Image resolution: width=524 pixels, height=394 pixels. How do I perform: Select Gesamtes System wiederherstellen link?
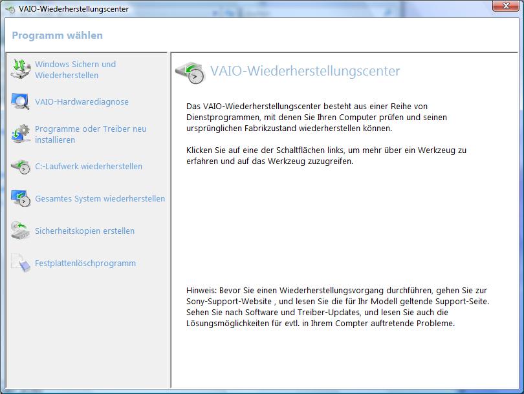(100, 198)
